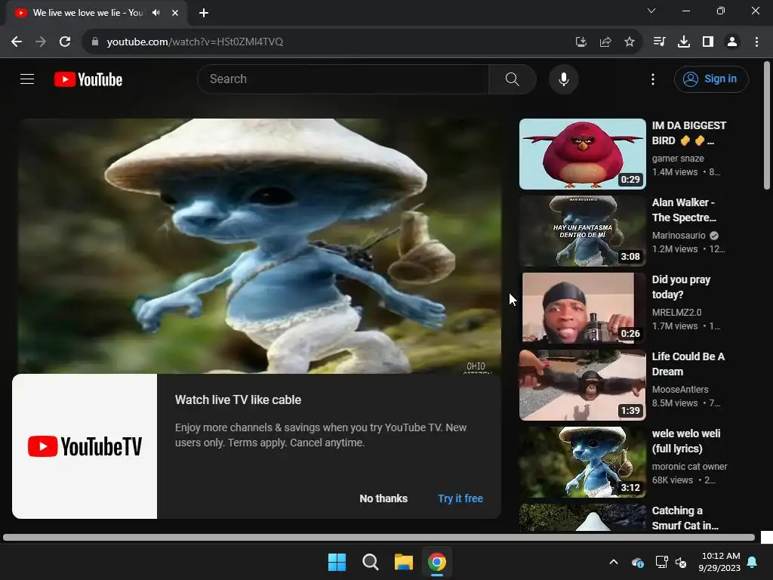The image size is (773, 580).
Task: Open Chrome profile avatar
Action: pos(732,42)
